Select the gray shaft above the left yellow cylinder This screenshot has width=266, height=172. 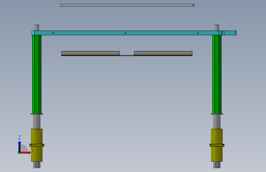pyautogui.click(x=37, y=122)
